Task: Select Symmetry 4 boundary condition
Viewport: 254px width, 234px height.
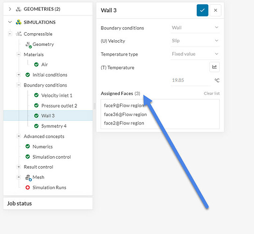Action: click(x=54, y=126)
